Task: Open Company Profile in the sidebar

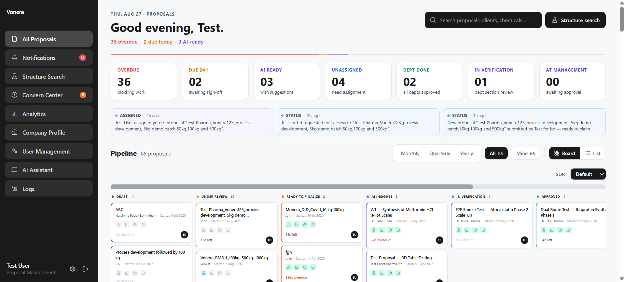Action: [x=49, y=132]
